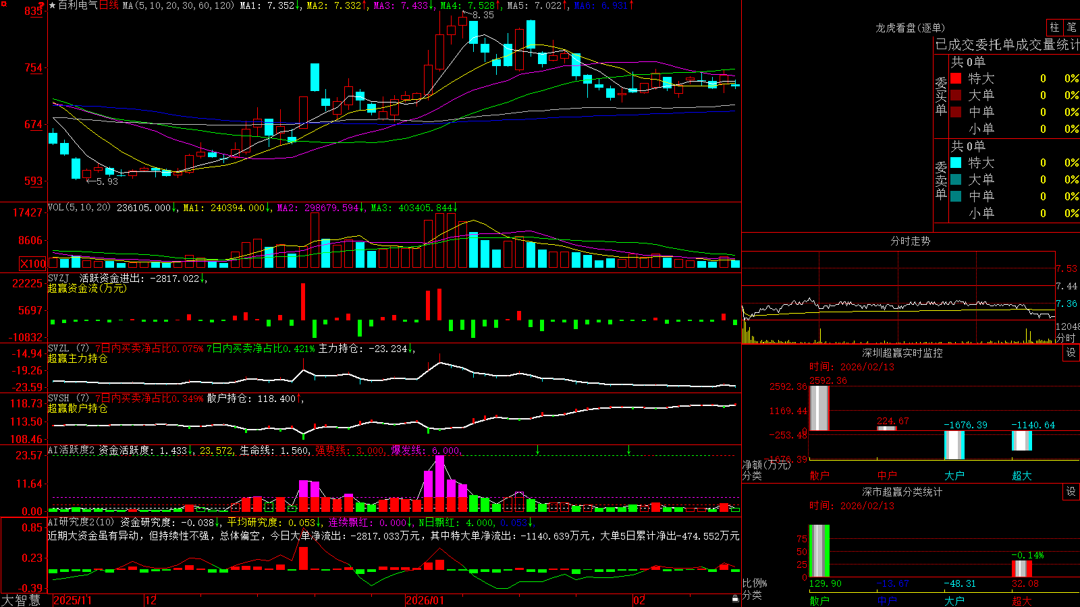Viewport: 1080px width, 607px height.
Task: Click the 笔 tick-view button
Action: click(1072, 28)
